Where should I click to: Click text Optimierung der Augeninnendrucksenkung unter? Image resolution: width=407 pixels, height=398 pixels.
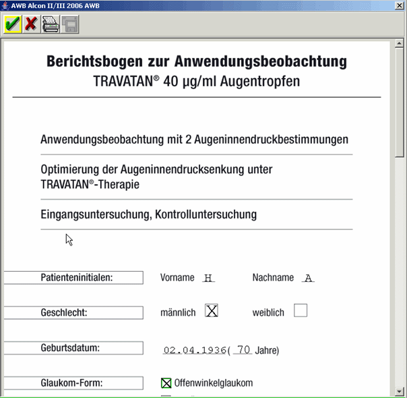(156, 169)
